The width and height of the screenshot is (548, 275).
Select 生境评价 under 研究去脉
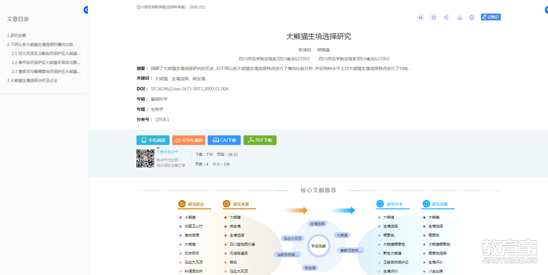pos(435,262)
